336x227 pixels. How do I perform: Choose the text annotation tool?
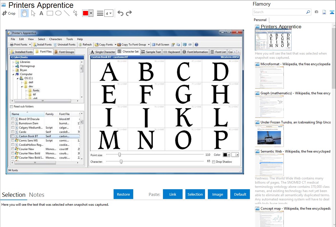pos(41,13)
